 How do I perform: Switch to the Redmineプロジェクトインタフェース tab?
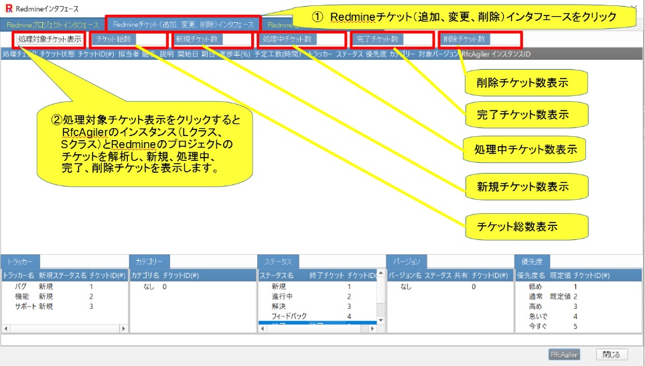(53, 25)
